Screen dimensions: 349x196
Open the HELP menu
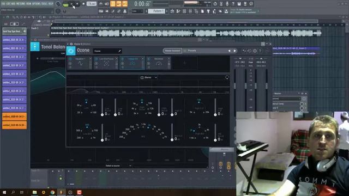[51, 4]
